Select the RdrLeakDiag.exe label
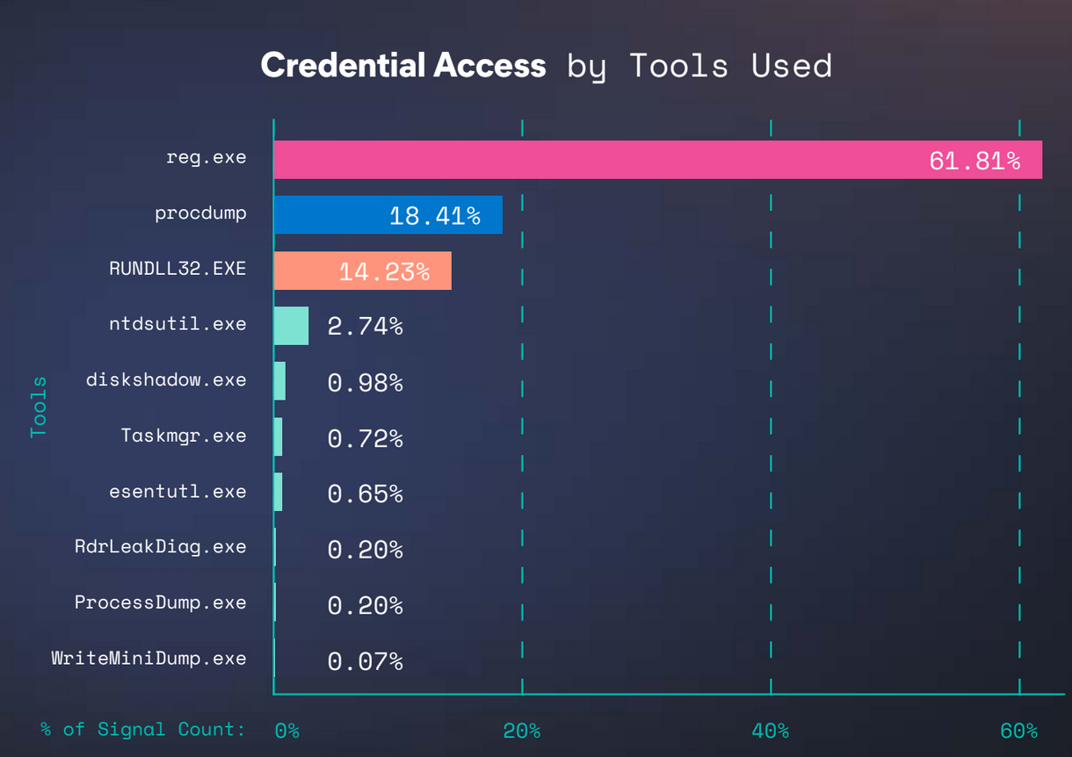1072x757 pixels. click(161, 546)
